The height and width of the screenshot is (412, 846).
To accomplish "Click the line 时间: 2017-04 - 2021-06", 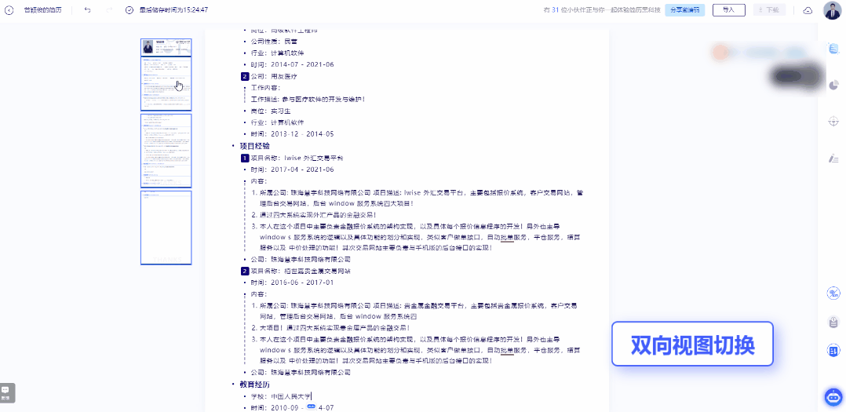I will click(292, 170).
